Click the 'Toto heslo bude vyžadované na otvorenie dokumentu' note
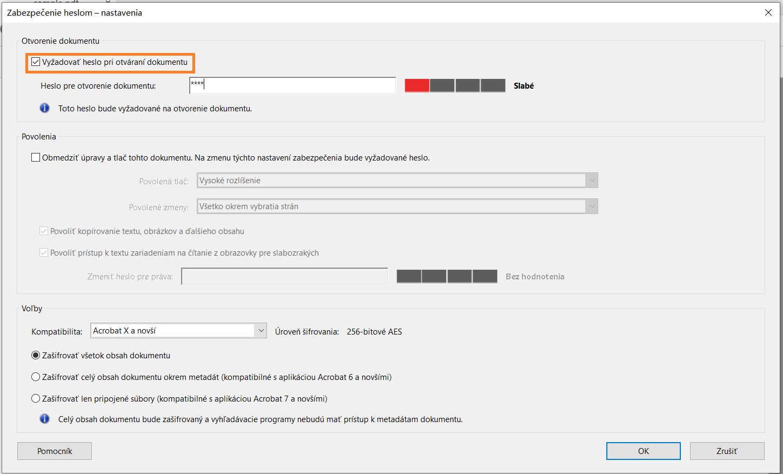Screen dimensions: 783x474 pos(155,109)
